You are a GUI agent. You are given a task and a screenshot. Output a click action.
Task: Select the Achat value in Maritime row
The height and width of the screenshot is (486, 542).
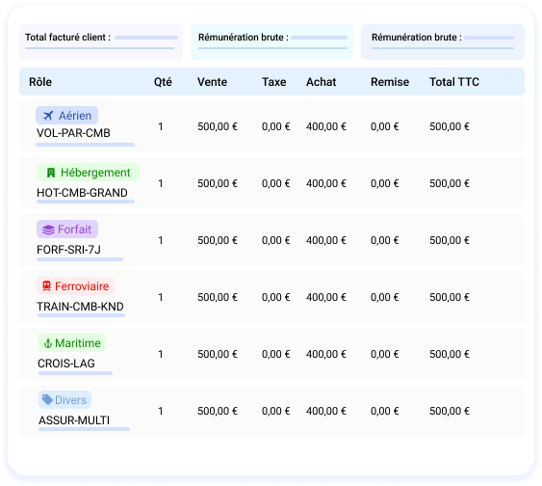pos(326,354)
